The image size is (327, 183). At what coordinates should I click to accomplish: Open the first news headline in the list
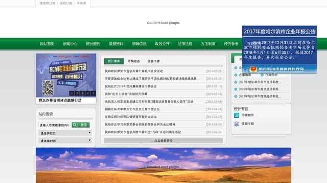click(134, 71)
